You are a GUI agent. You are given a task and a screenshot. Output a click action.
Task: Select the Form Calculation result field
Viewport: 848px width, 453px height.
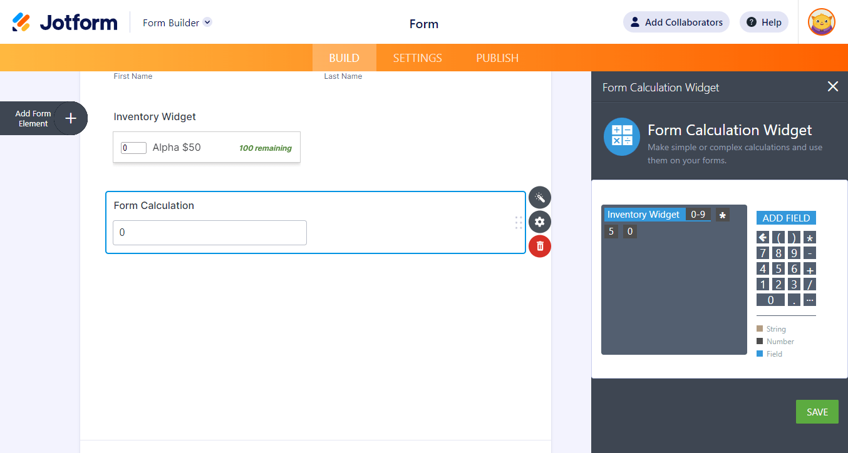pos(210,232)
